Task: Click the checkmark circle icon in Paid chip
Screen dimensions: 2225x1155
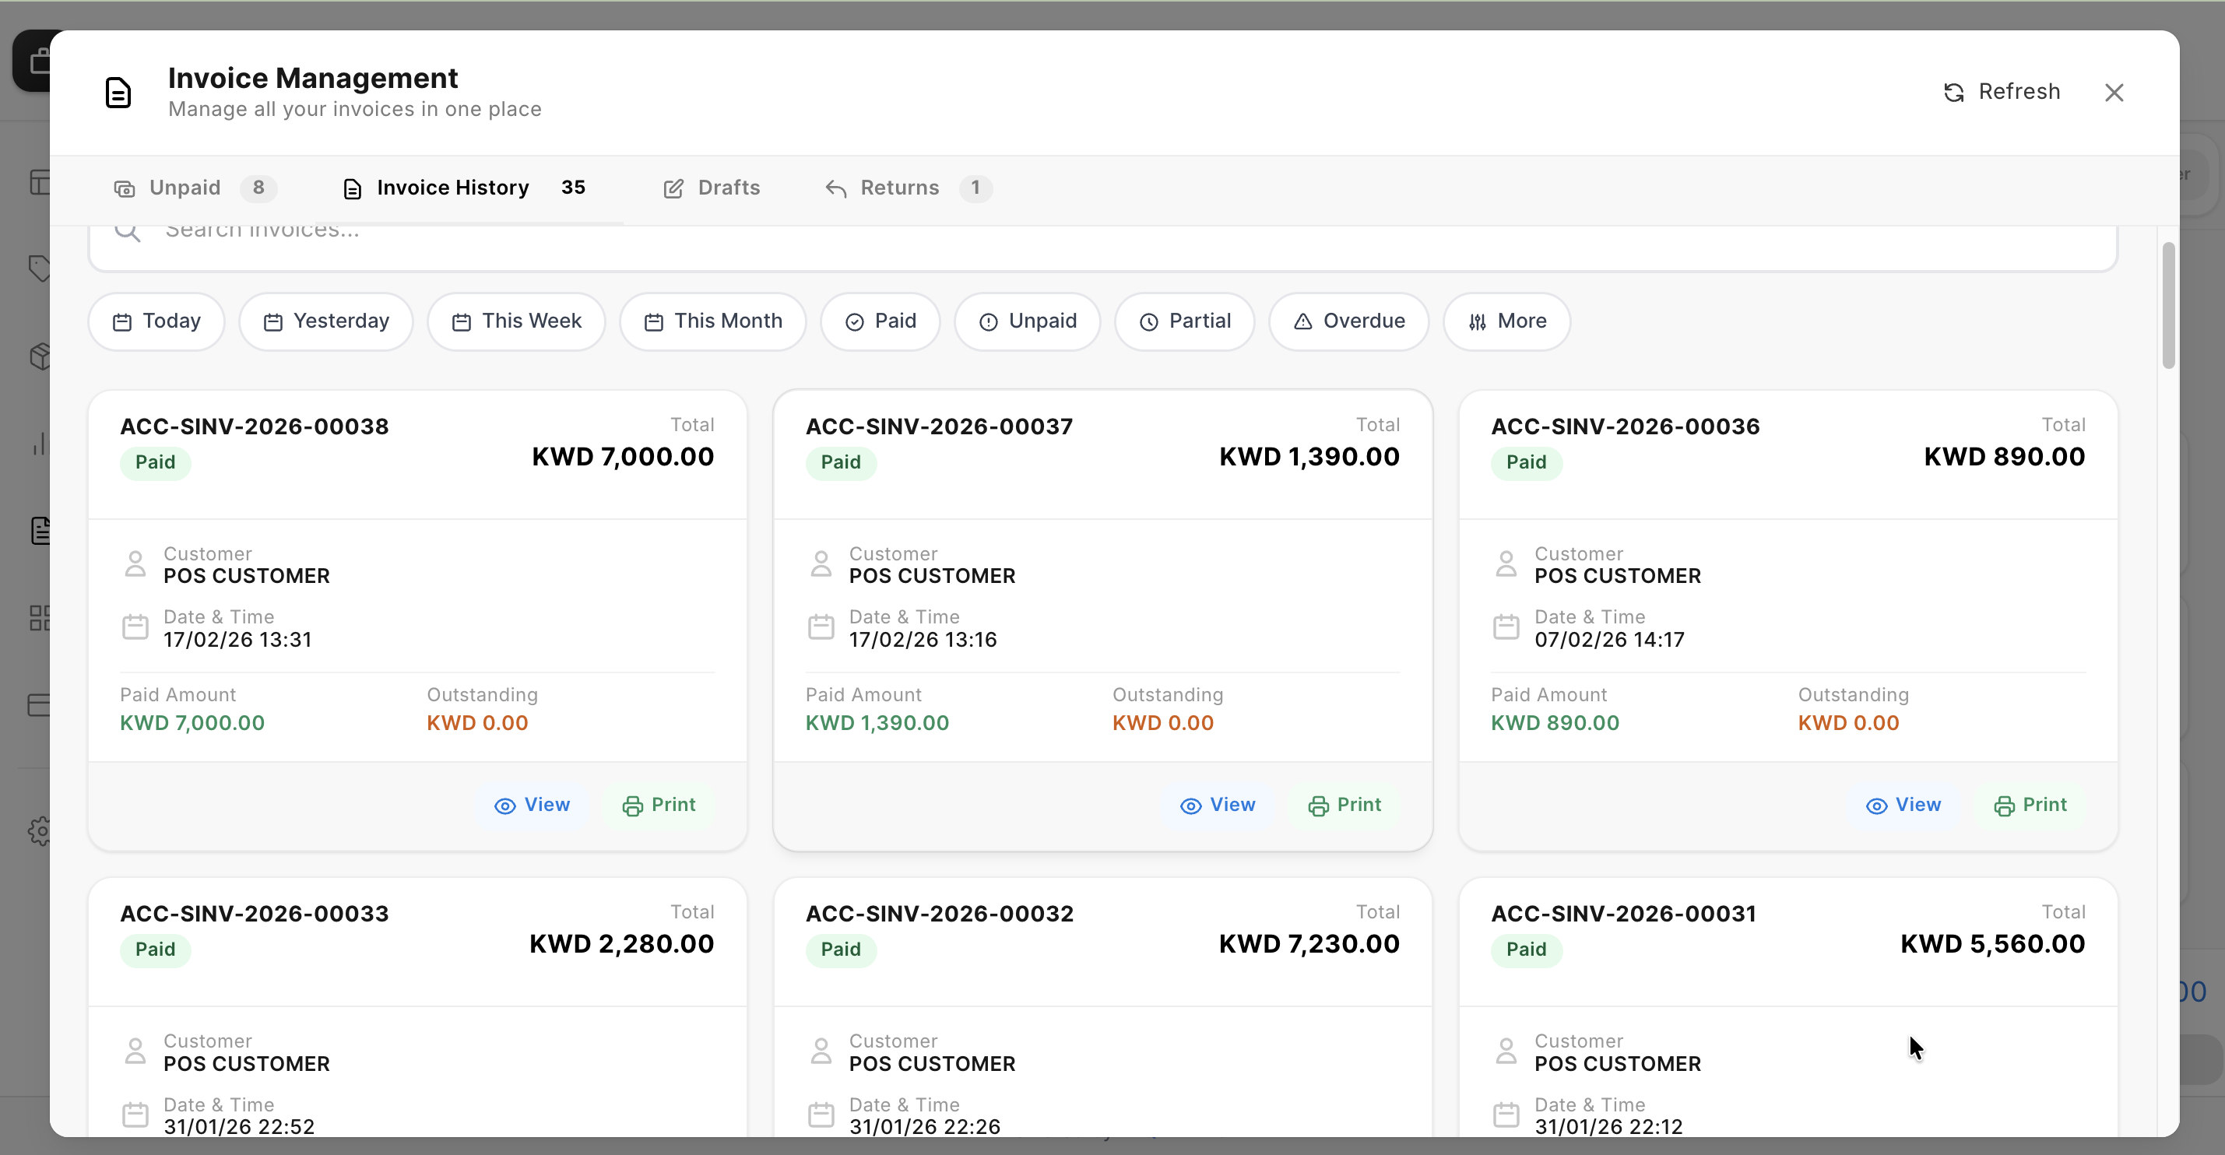Action: coord(854,322)
